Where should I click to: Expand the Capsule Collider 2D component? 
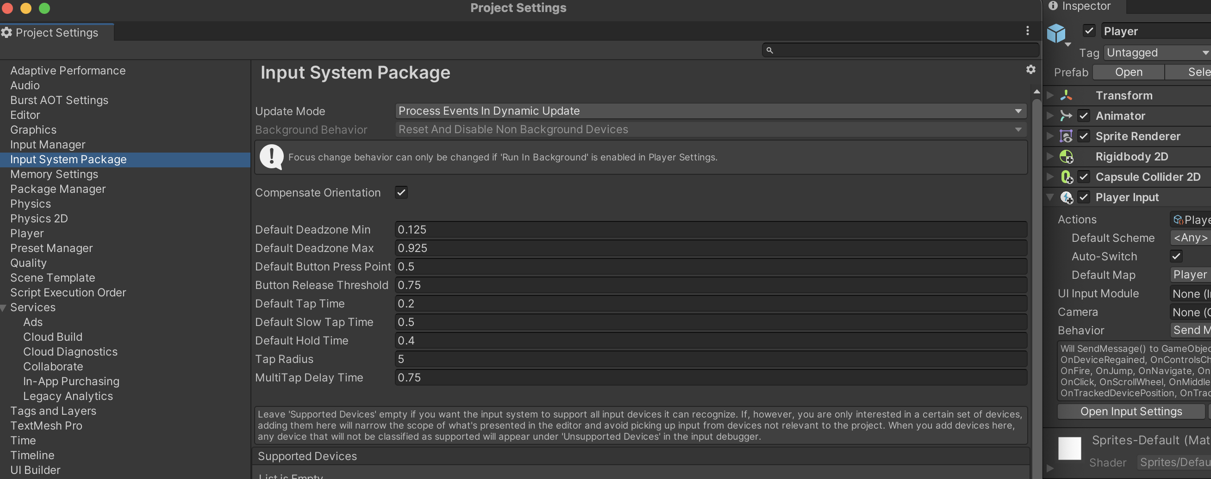[1050, 177]
